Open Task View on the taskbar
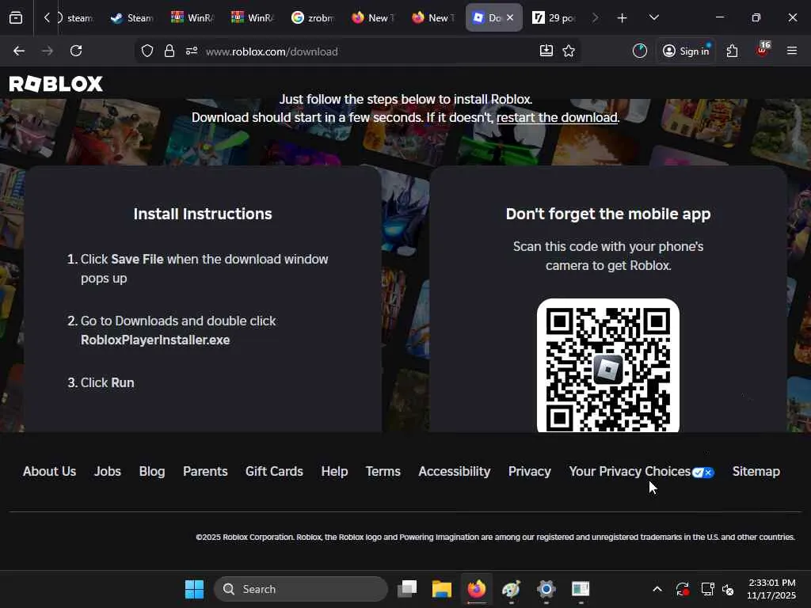 tap(407, 589)
